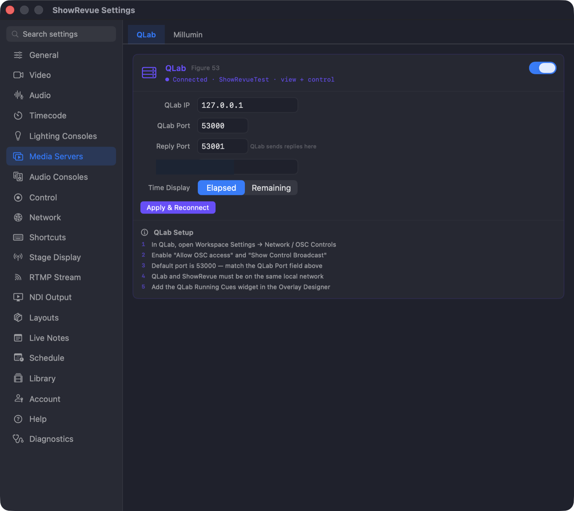The image size is (574, 511).
Task: Click the RTMP Stream feed icon
Action: tap(18, 277)
